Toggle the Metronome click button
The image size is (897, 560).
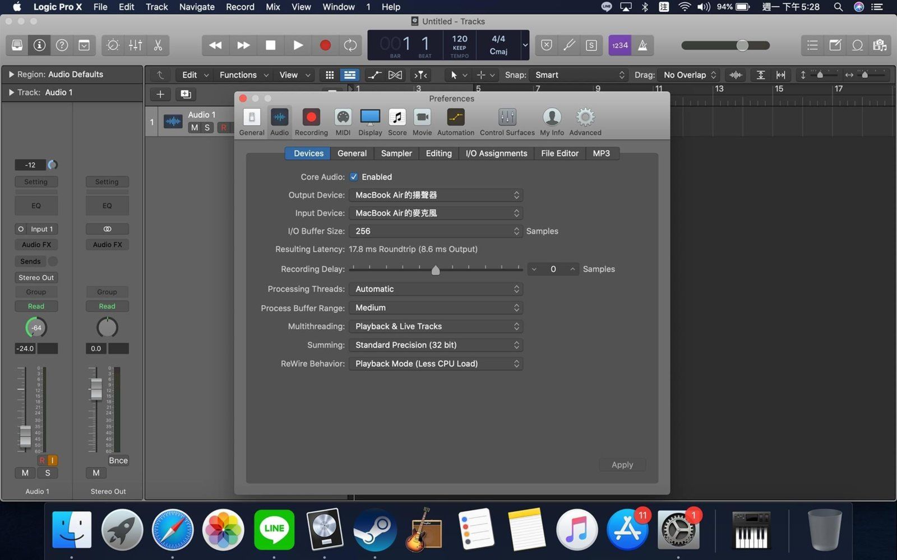click(642, 45)
